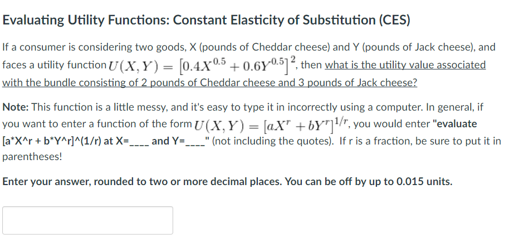
Task: Click the word "parentheses!"
Action: [32, 157]
